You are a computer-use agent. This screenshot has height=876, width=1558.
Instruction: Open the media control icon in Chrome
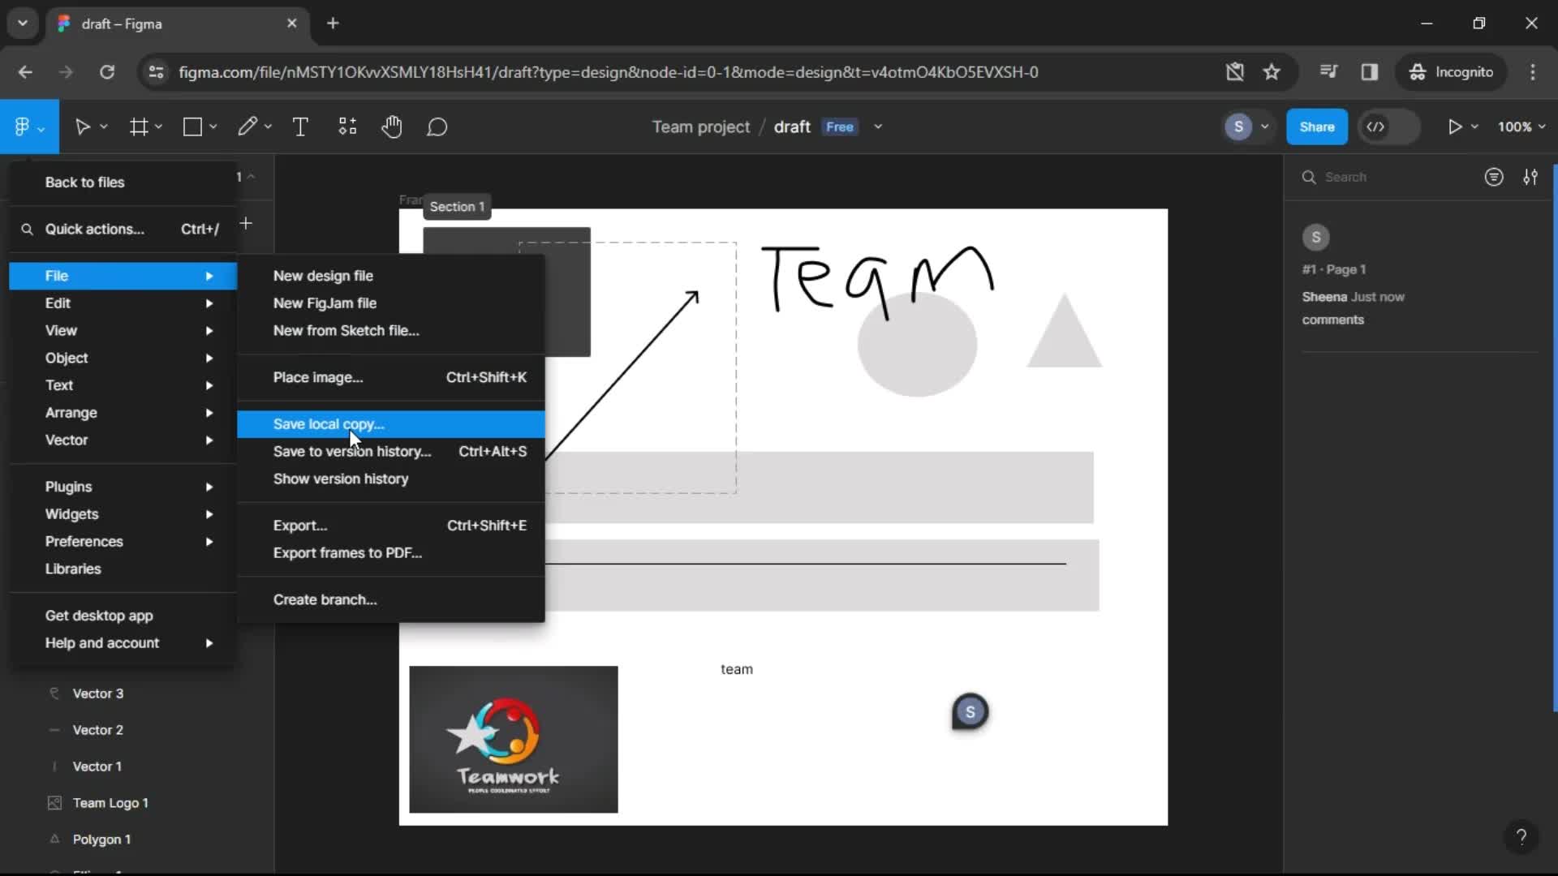point(1328,71)
